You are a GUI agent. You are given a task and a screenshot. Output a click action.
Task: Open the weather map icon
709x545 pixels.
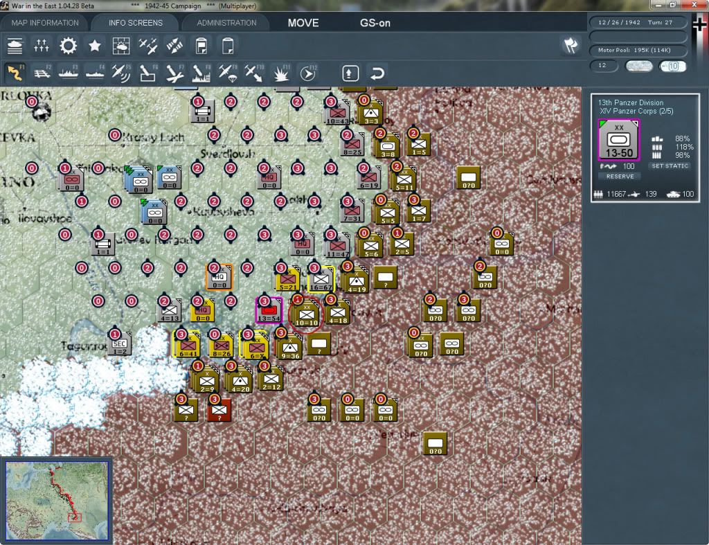click(121, 46)
